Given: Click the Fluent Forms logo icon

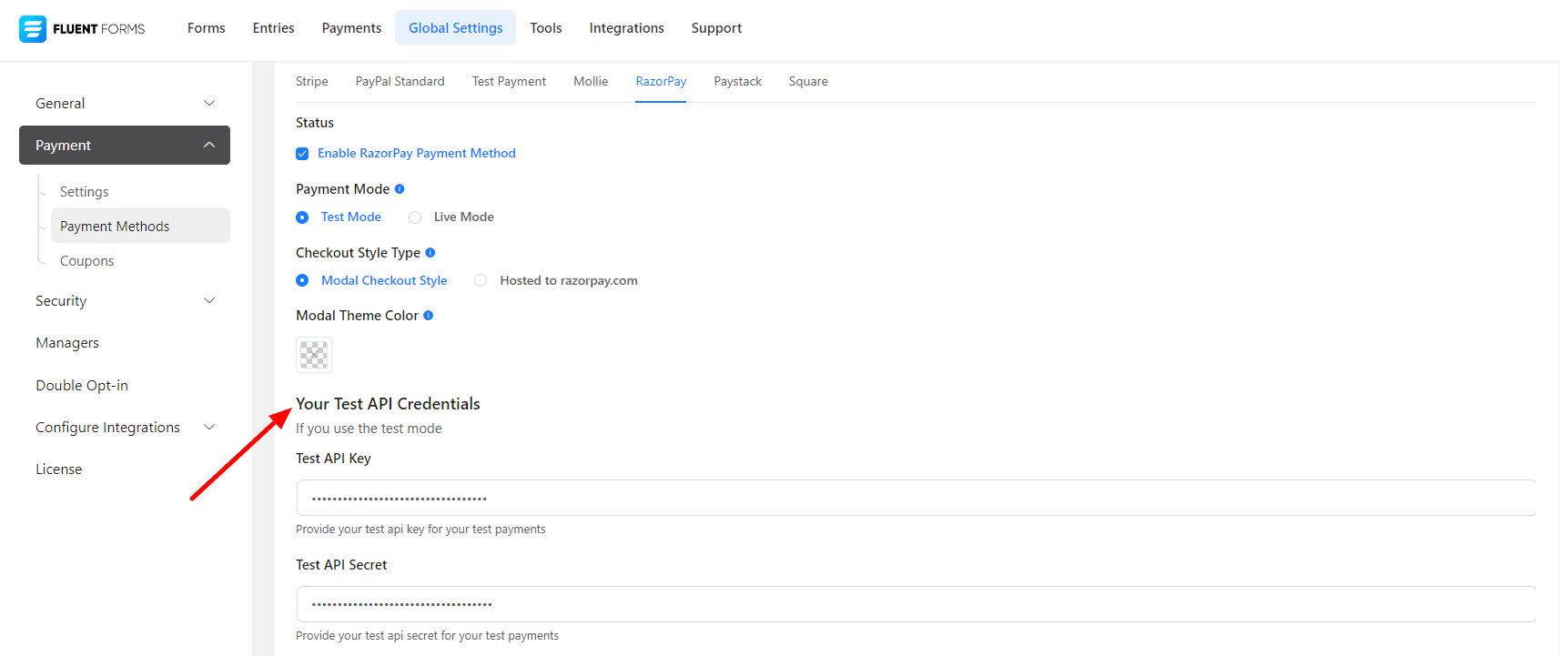Looking at the screenshot, I should 33,29.
